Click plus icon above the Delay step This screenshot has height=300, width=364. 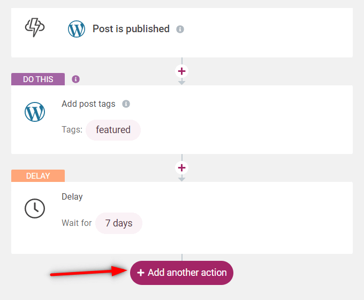click(182, 168)
